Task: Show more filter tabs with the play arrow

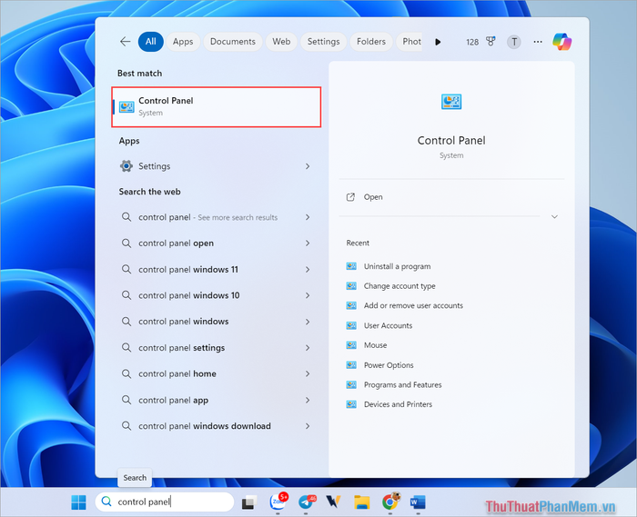Action: tap(438, 42)
